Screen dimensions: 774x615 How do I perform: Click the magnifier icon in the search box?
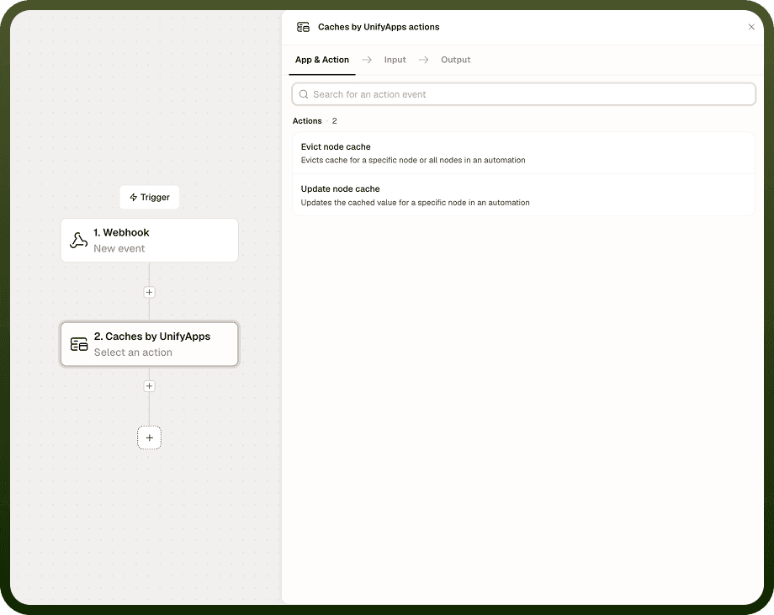(x=304, y=94)
